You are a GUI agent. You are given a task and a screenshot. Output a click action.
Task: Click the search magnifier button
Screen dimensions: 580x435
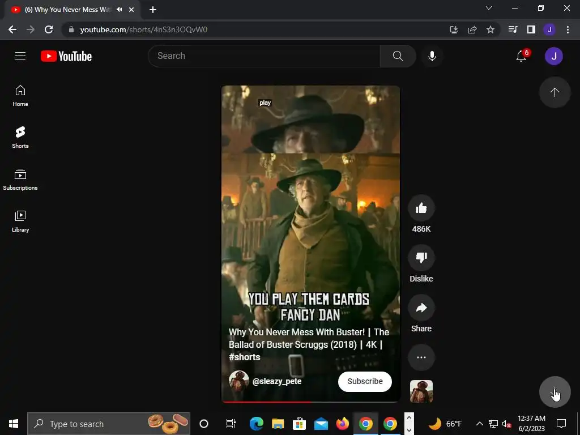click(x=398, y=56)
